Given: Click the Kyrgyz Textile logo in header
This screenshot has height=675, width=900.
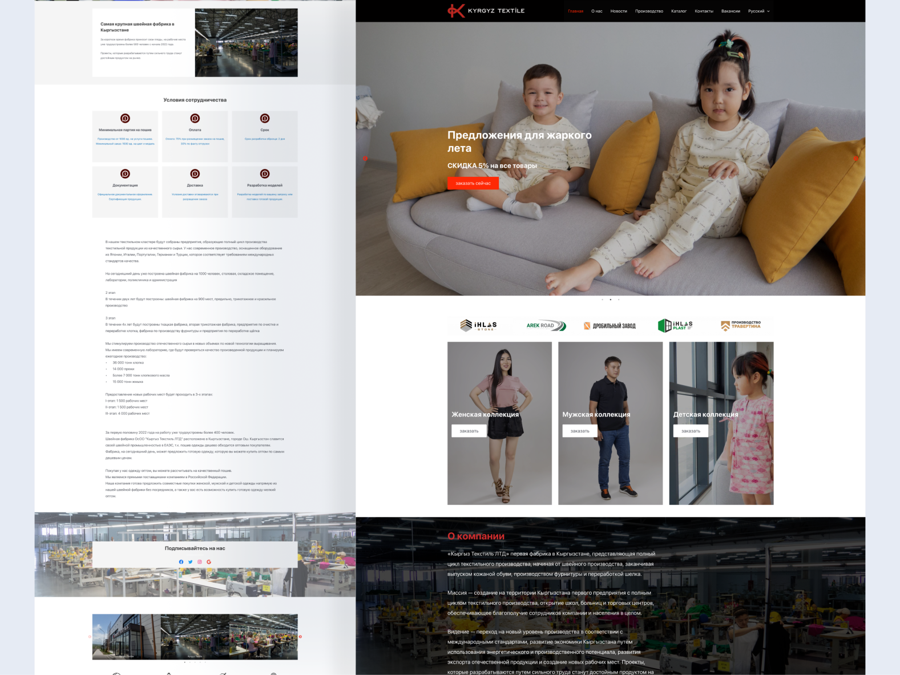Looking at the screenshot, I should tap(486, 11).
